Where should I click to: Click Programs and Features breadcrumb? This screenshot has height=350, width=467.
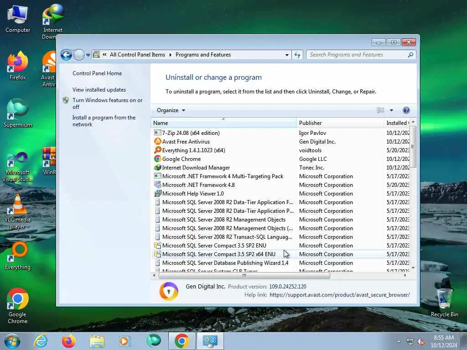click(x=203, y=55)
